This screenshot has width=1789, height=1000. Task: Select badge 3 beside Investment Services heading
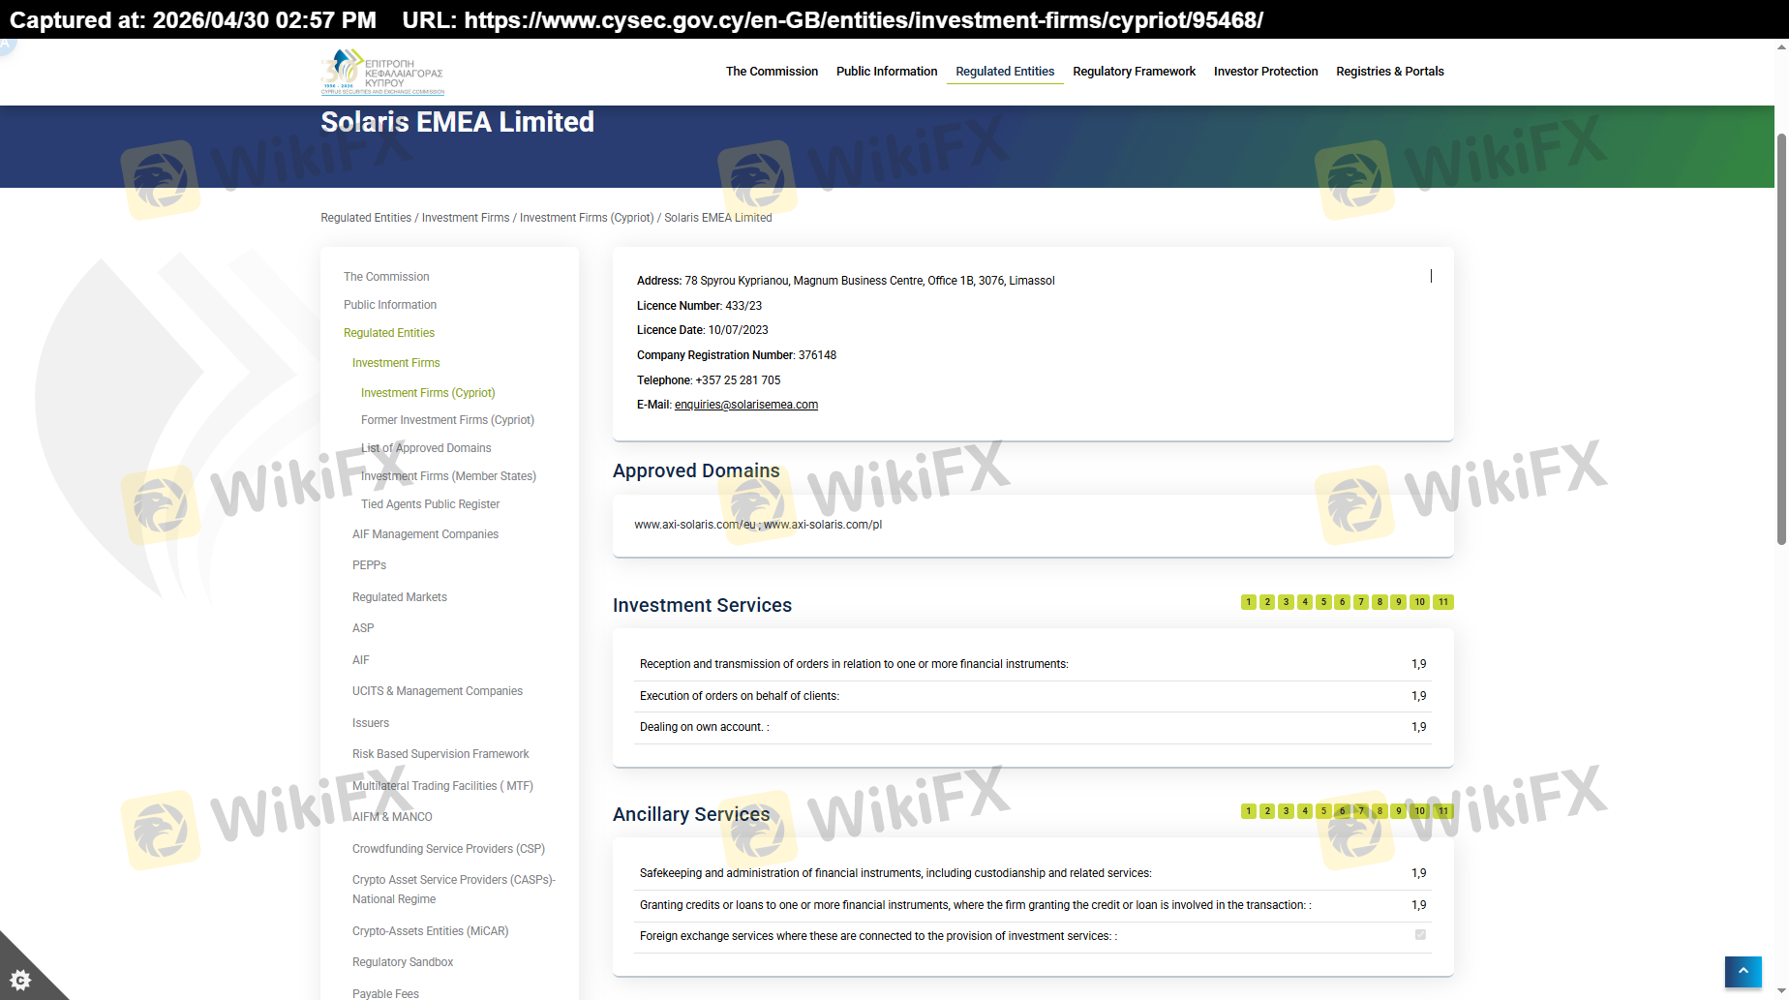click(x=1286, y=602)
